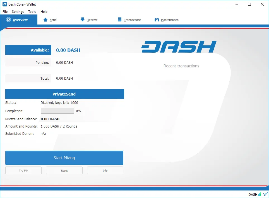269x198 pixels.
Task: Open the Help menu
Action: [44, 12]
